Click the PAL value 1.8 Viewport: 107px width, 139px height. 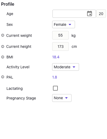55,77
